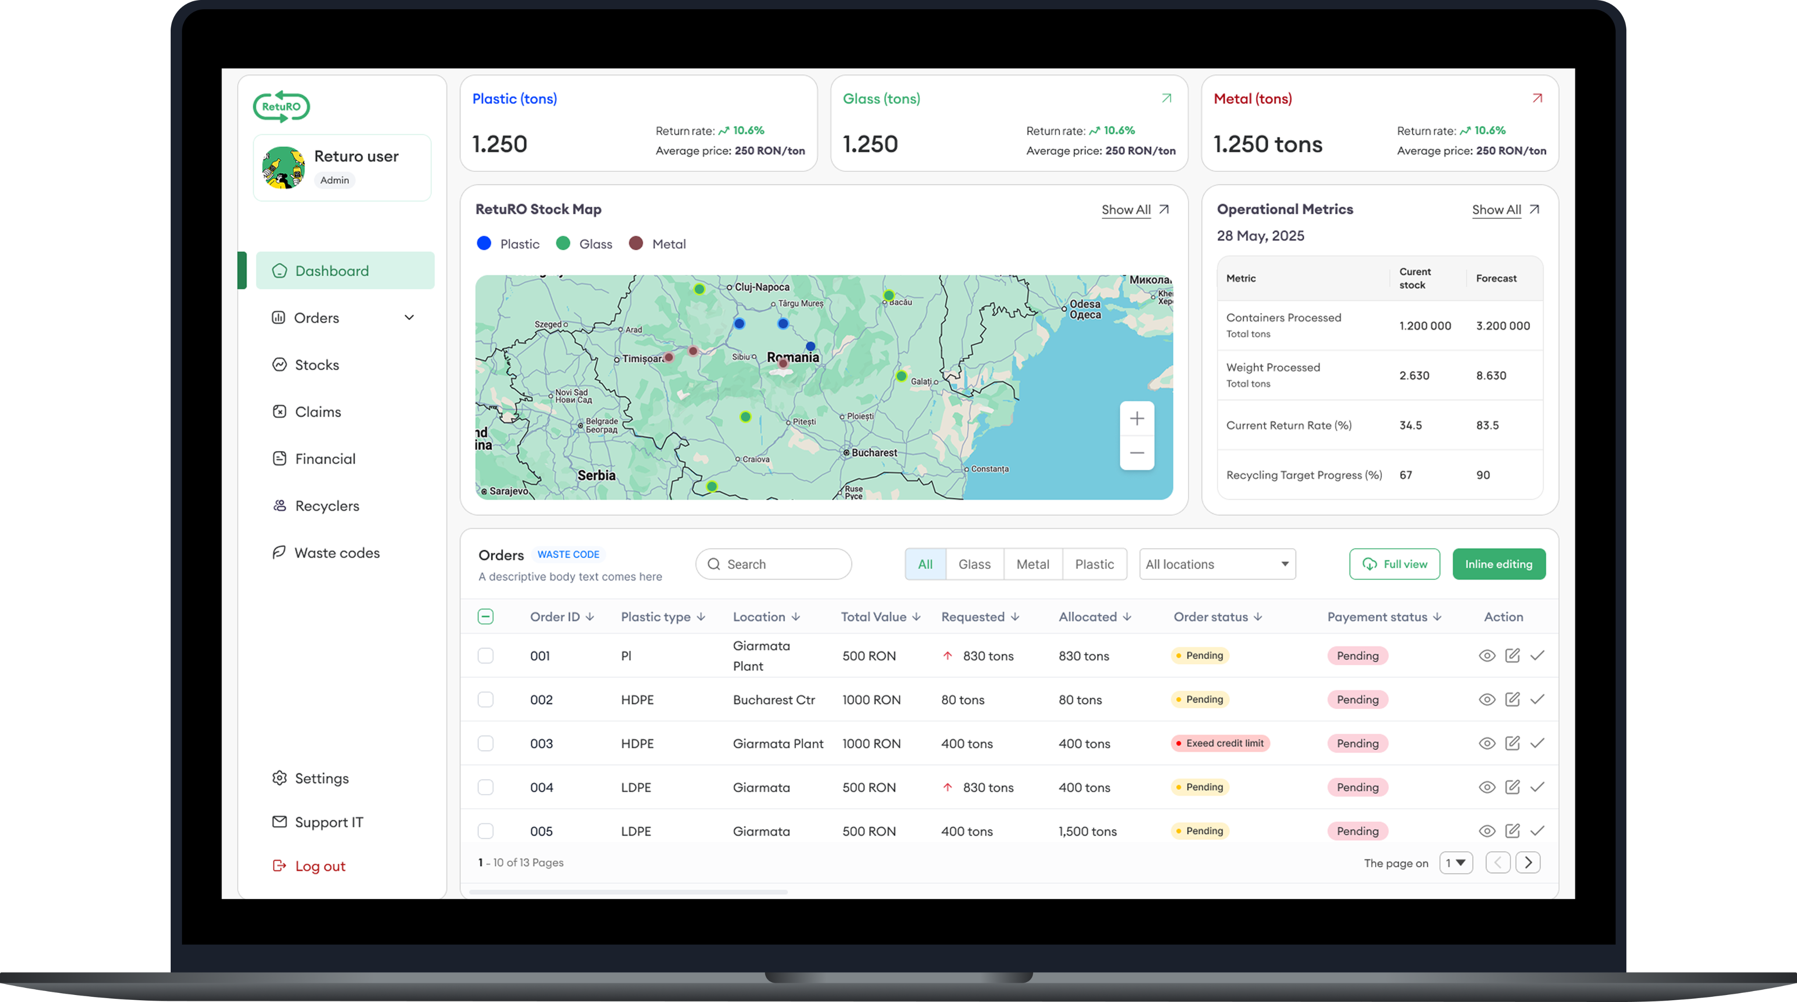Click the Claims icon in sidebar

pos(279,411)
